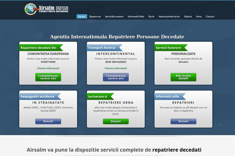Screen dimensions: 235x156
Task: Open the Urne menu item
Action: coord(199,16)
